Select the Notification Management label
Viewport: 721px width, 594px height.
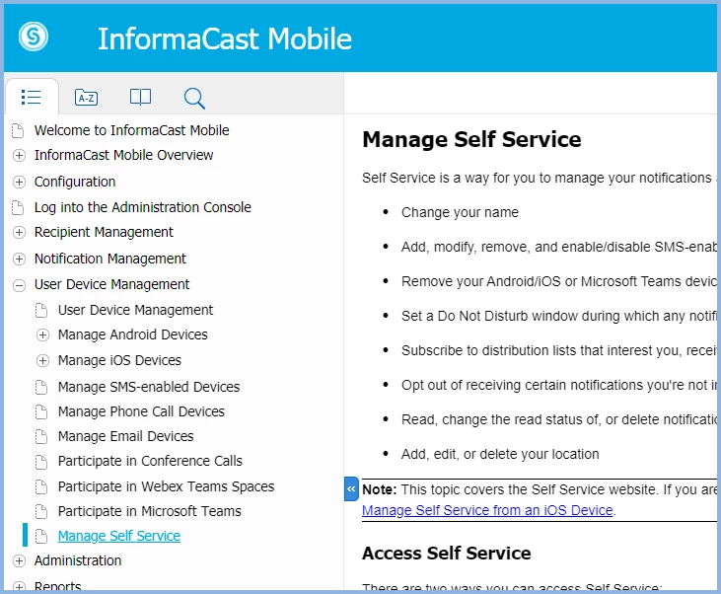(109, 260)
